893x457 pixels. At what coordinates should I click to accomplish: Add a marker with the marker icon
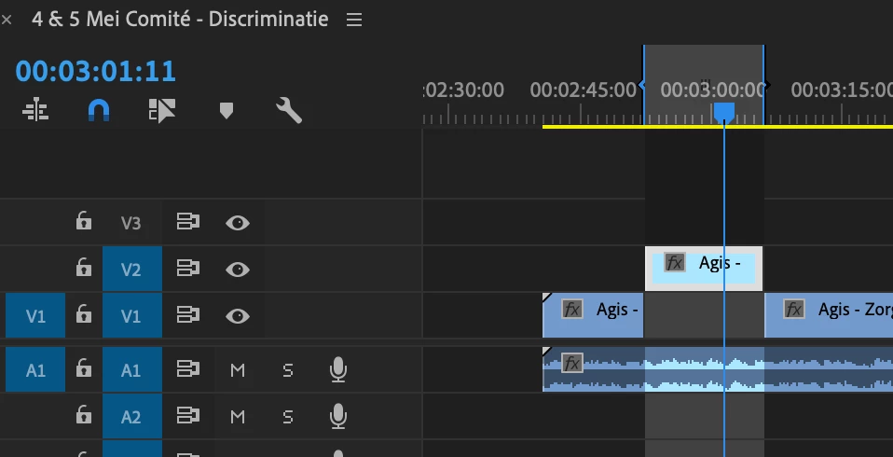(227, 111)
